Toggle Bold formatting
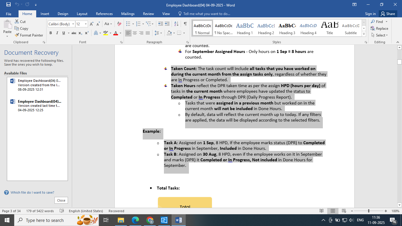This screenshot has width=402, height=226. click(x=51, y=33)
